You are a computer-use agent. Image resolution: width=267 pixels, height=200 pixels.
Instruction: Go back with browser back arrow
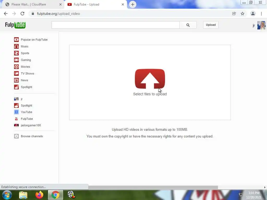[x=6, y=14]
